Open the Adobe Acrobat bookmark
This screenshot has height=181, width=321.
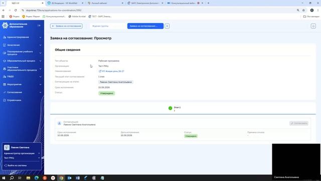(x=77, y=17)
